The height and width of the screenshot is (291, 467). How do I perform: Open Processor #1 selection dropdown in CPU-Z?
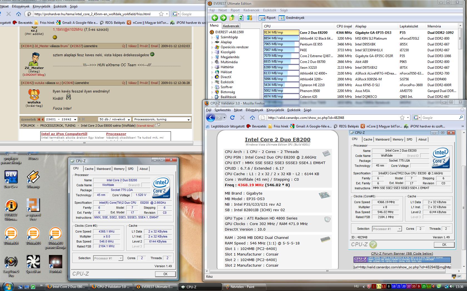point(108,258)
